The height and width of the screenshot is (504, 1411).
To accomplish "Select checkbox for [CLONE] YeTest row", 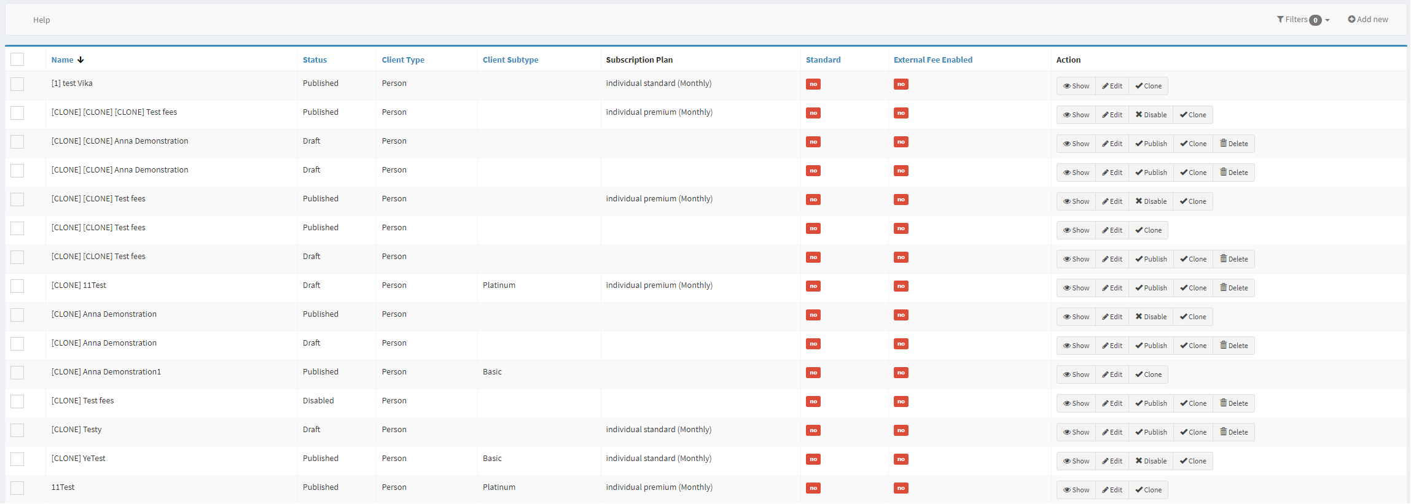I will click(17, 459).
